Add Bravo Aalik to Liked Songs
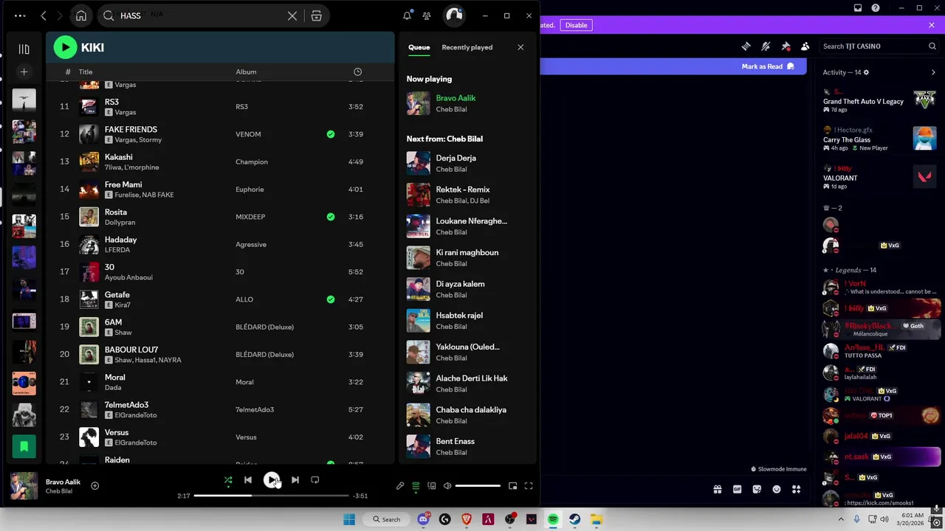 (x=94, y=485)
